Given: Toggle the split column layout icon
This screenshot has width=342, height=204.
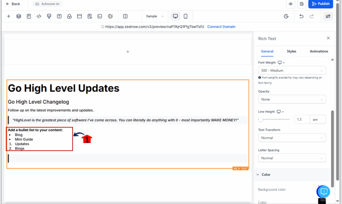Looking at the screenshot, I should (125, 16).
